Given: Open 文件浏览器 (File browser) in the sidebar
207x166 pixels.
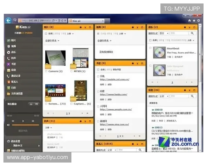Looking at the screenshot, I should pyautogui.click(x=16, y=93).
